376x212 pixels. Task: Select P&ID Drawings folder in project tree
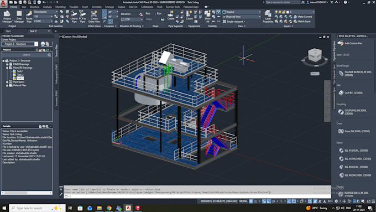click(21, 64)
